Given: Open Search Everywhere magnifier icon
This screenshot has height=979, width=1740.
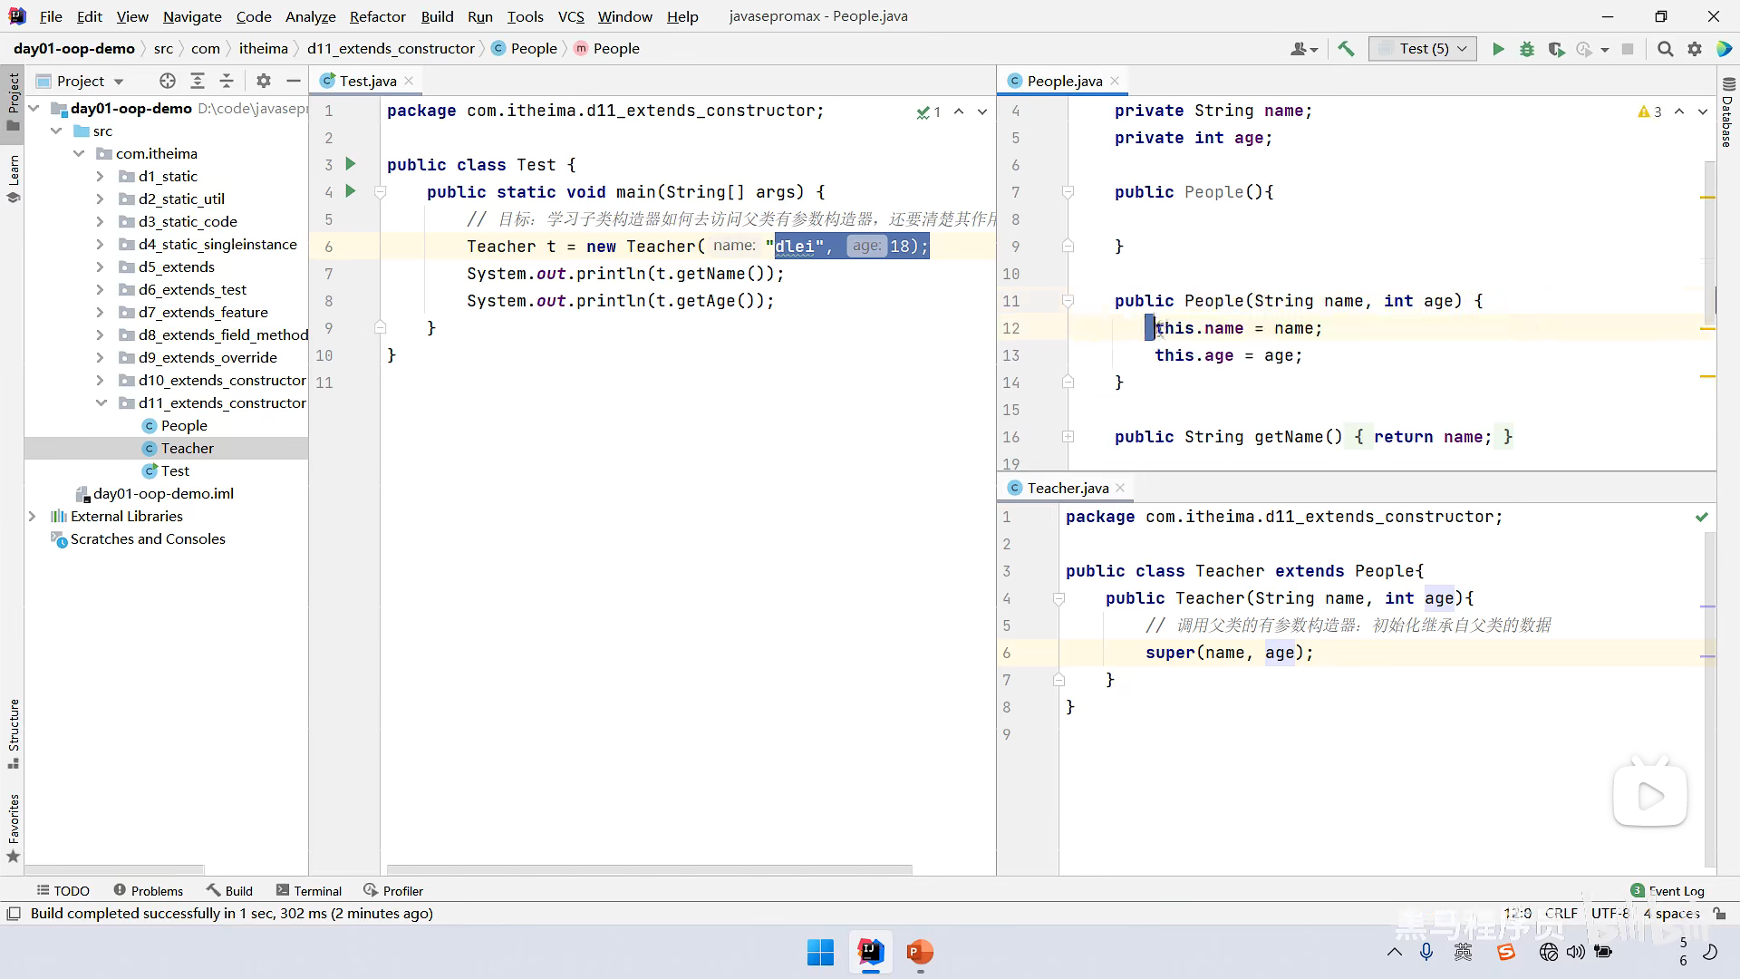Looking at the screenshot, I should pyautogui.click(x=1665, y=49).
